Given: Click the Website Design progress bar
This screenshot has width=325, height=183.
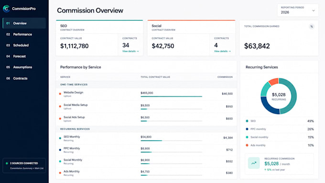Looking at the screenshot, I should [172, 97].
